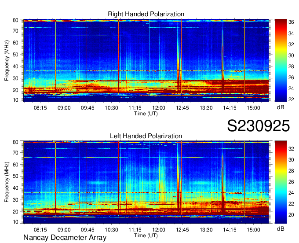Click the 50 MHz tick on Right Handed frequency axis
299x243 pixels.
point(15,55)
